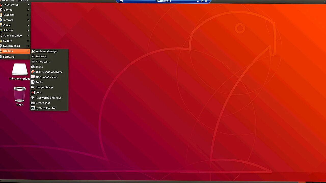This screenshot has height=183, width=326.
Task: Open the Sundry category
Action: [15, 41]
